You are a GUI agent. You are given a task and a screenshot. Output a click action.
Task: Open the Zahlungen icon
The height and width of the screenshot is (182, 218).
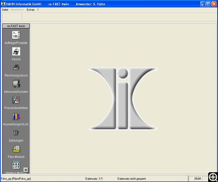point(16,133)
